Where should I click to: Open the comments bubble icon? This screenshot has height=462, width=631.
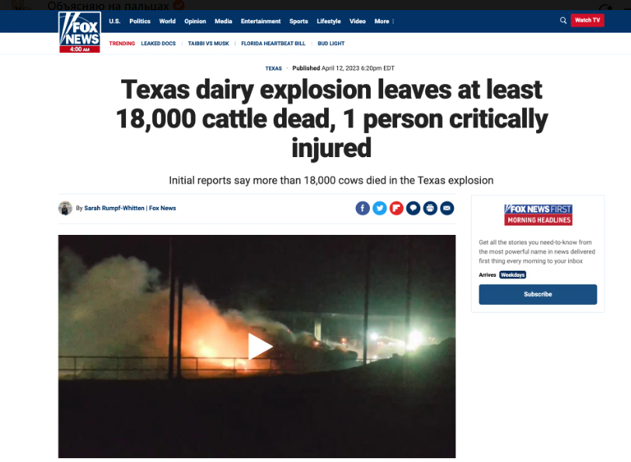(413, 208)
